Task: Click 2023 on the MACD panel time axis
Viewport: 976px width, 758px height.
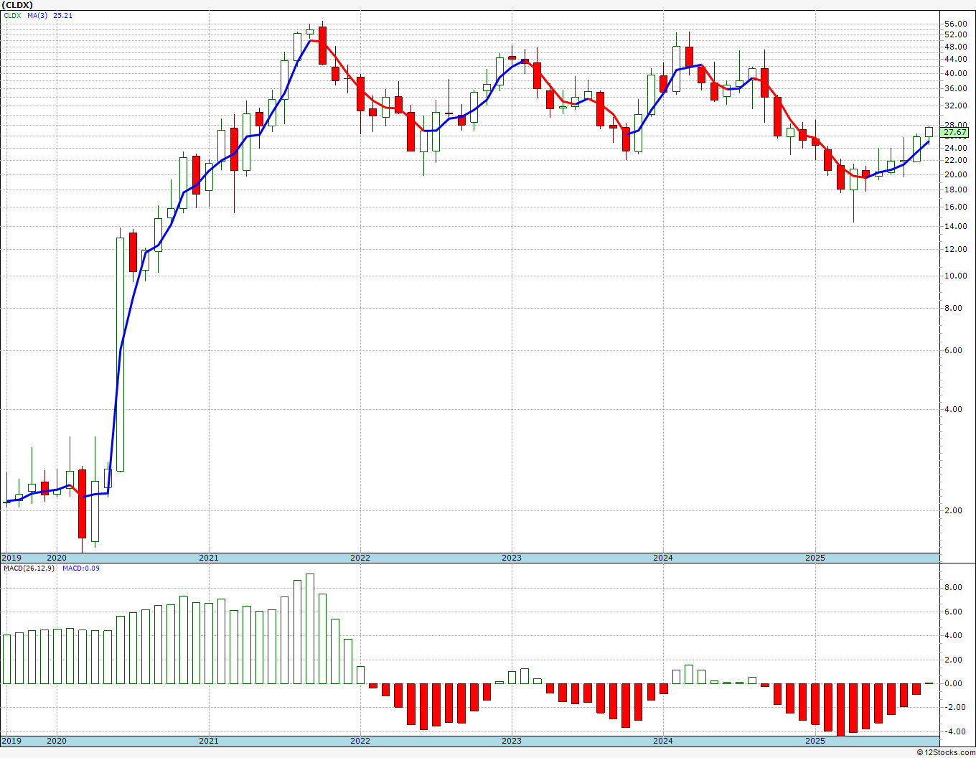Action: [512, 741]
